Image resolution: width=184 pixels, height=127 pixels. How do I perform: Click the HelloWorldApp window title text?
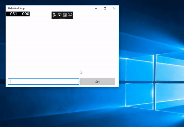point(16,9)
